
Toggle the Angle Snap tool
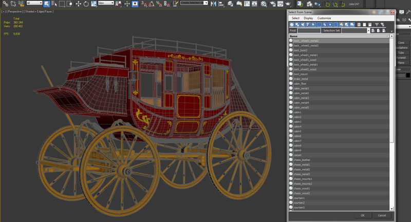point(152,3)
